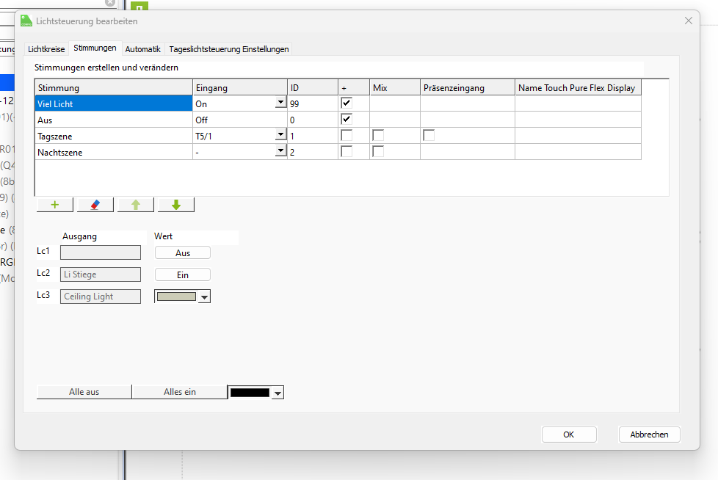Image resolution: width=718 pixels, height=480 pixels.
Task: Add a new Stimmung with green plus button
Action: pos(55,205)
